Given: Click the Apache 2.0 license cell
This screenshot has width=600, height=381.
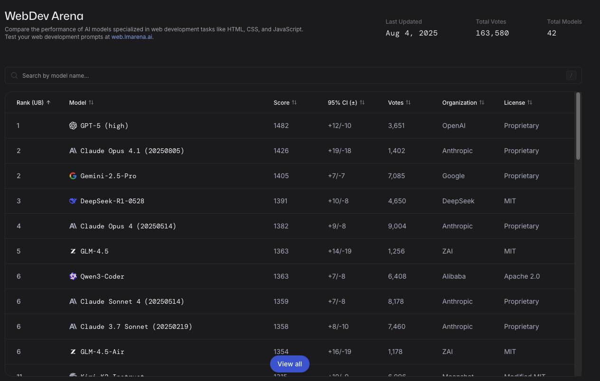Looking at the screenshot, I should point(522,276).
